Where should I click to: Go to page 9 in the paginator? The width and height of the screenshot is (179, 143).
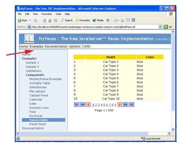point(115,105)
